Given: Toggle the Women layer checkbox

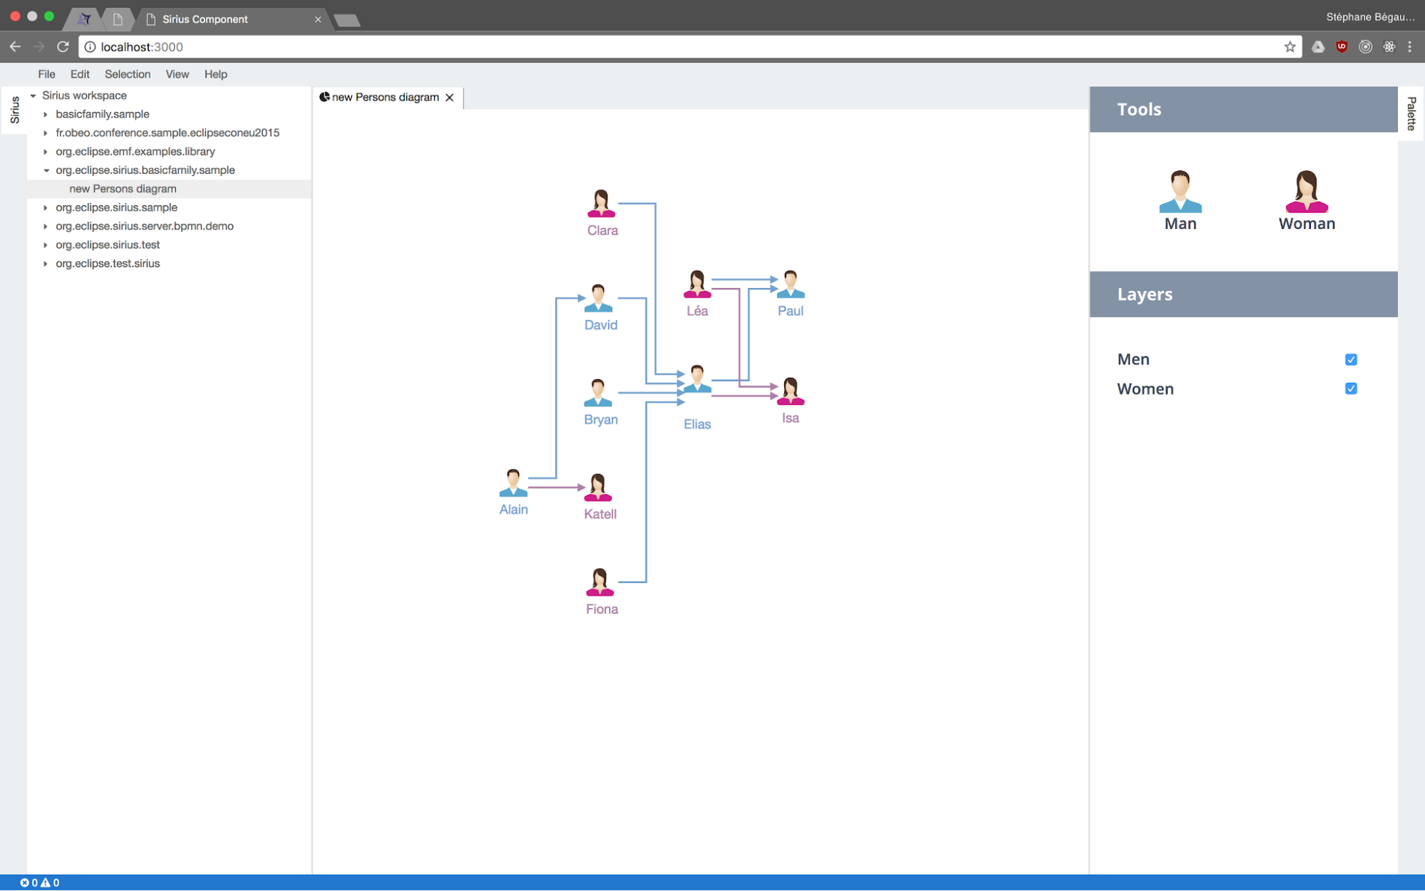Looking at the screenshot, I should [1350, 388].
